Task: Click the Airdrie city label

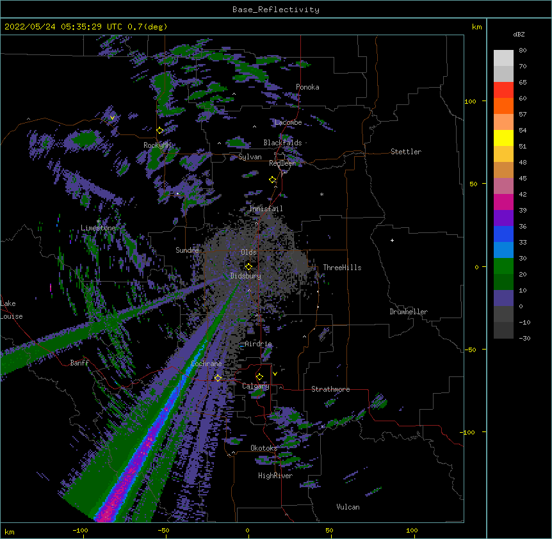Action: click(x=258, y=344)
